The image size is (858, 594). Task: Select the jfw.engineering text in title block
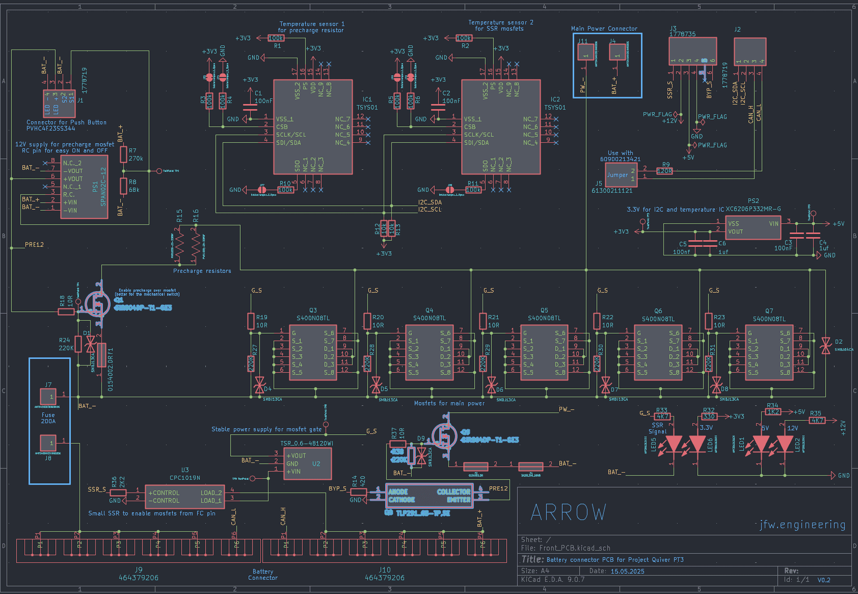(x=803, y=525)
